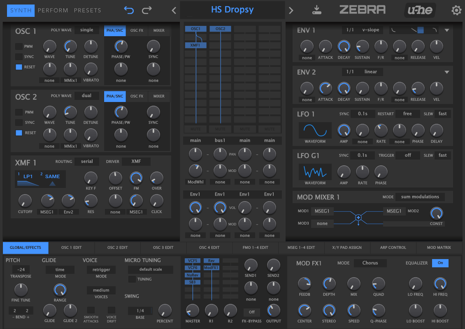Screen dimensions: 465x329
Task: Click OSC 2 MIXER sub-tab button
Action: tap(159, 96)
